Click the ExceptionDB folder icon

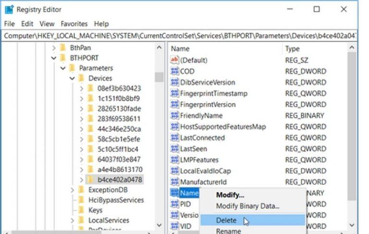point(81,190)
